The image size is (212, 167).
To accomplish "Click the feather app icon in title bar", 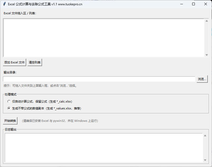I will (x=4, y=4).
